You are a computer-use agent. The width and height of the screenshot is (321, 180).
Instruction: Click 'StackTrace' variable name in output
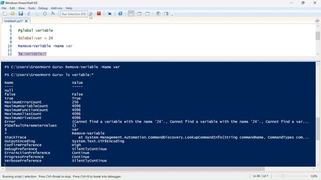[16, 137]
